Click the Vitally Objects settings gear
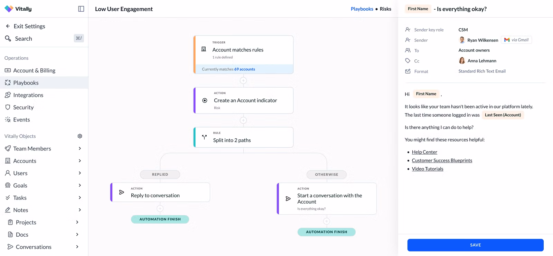This screenshot has width=553, height=256. [80, 136]
